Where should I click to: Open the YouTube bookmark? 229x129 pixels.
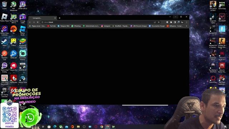pos(52,26)
